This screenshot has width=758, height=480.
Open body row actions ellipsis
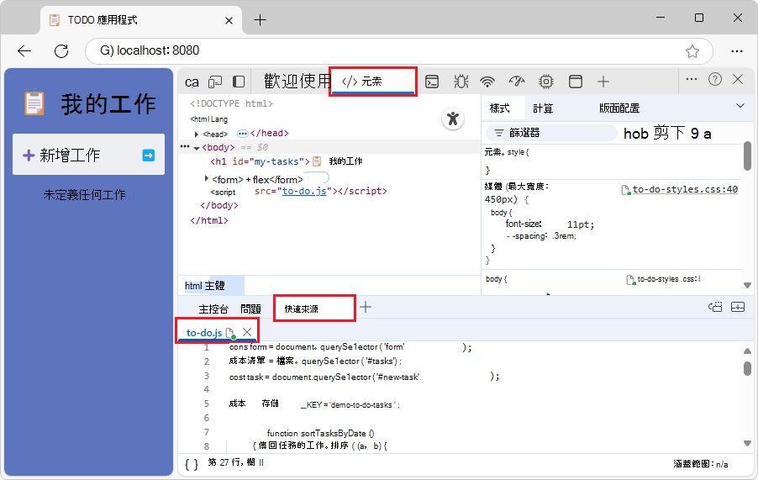click(x=185, y=146)
